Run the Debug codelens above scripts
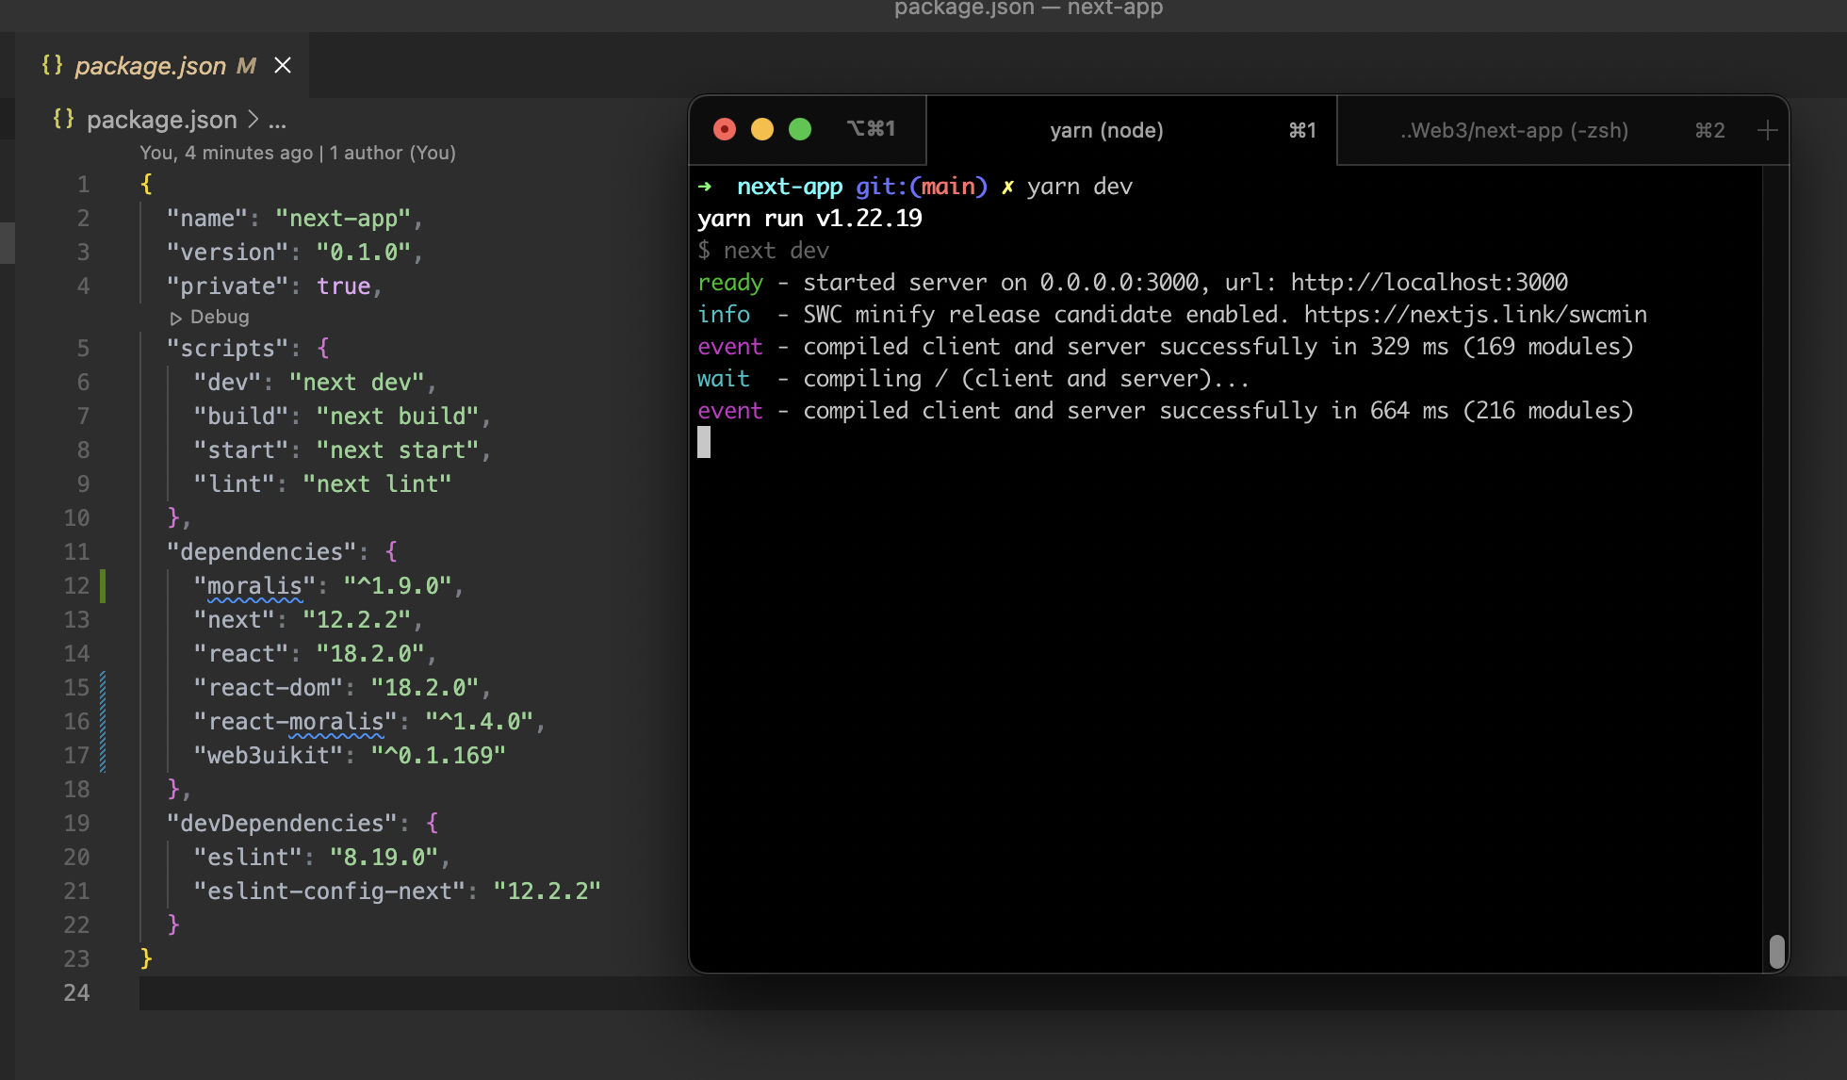The image size is (1847, 1080). tap(209, 318)
